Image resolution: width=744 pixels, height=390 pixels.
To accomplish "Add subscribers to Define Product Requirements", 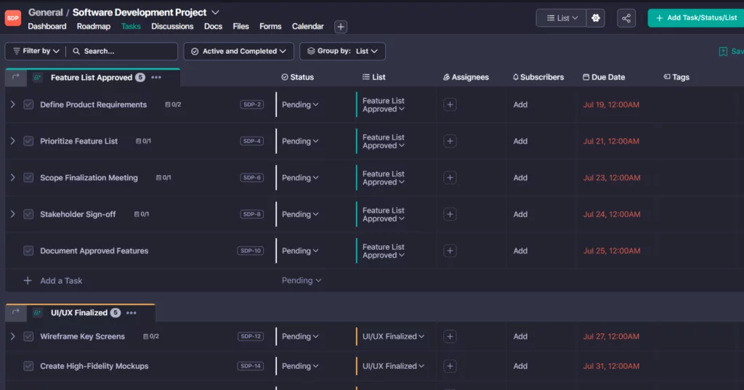I will pyautogui.click(x=520, y=105).
